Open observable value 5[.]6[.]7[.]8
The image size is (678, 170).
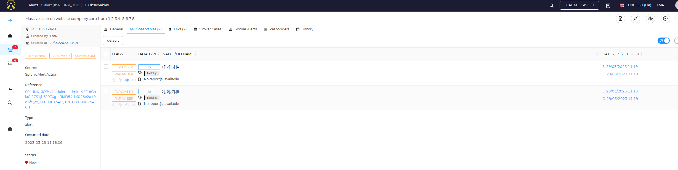(170, 92)
